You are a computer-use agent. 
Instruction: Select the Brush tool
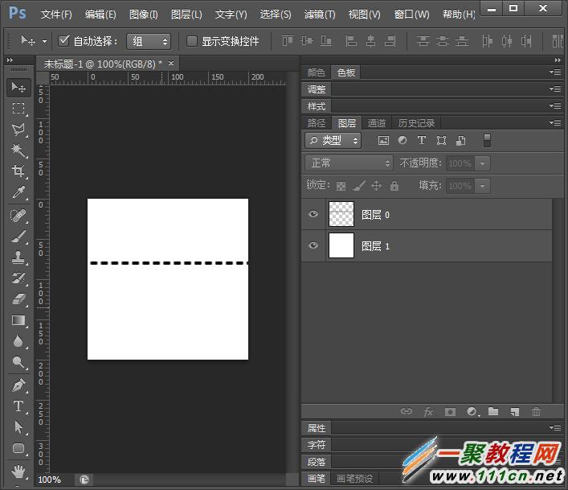pos(18,237)
